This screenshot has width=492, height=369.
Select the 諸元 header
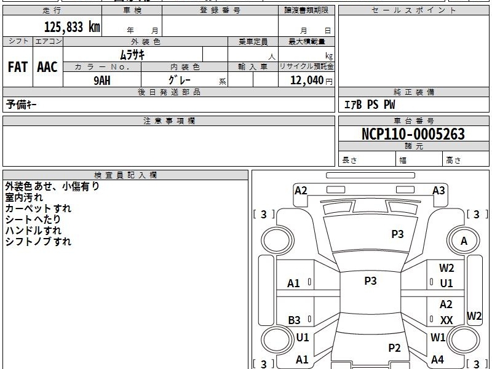pos(413,146)
